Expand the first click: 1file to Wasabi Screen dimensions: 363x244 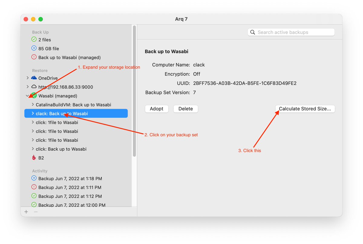[33, 122]
